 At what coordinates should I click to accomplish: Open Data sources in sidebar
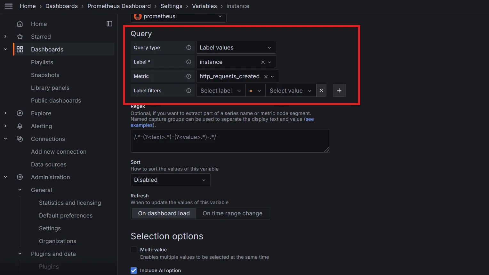tap(49, 164)
